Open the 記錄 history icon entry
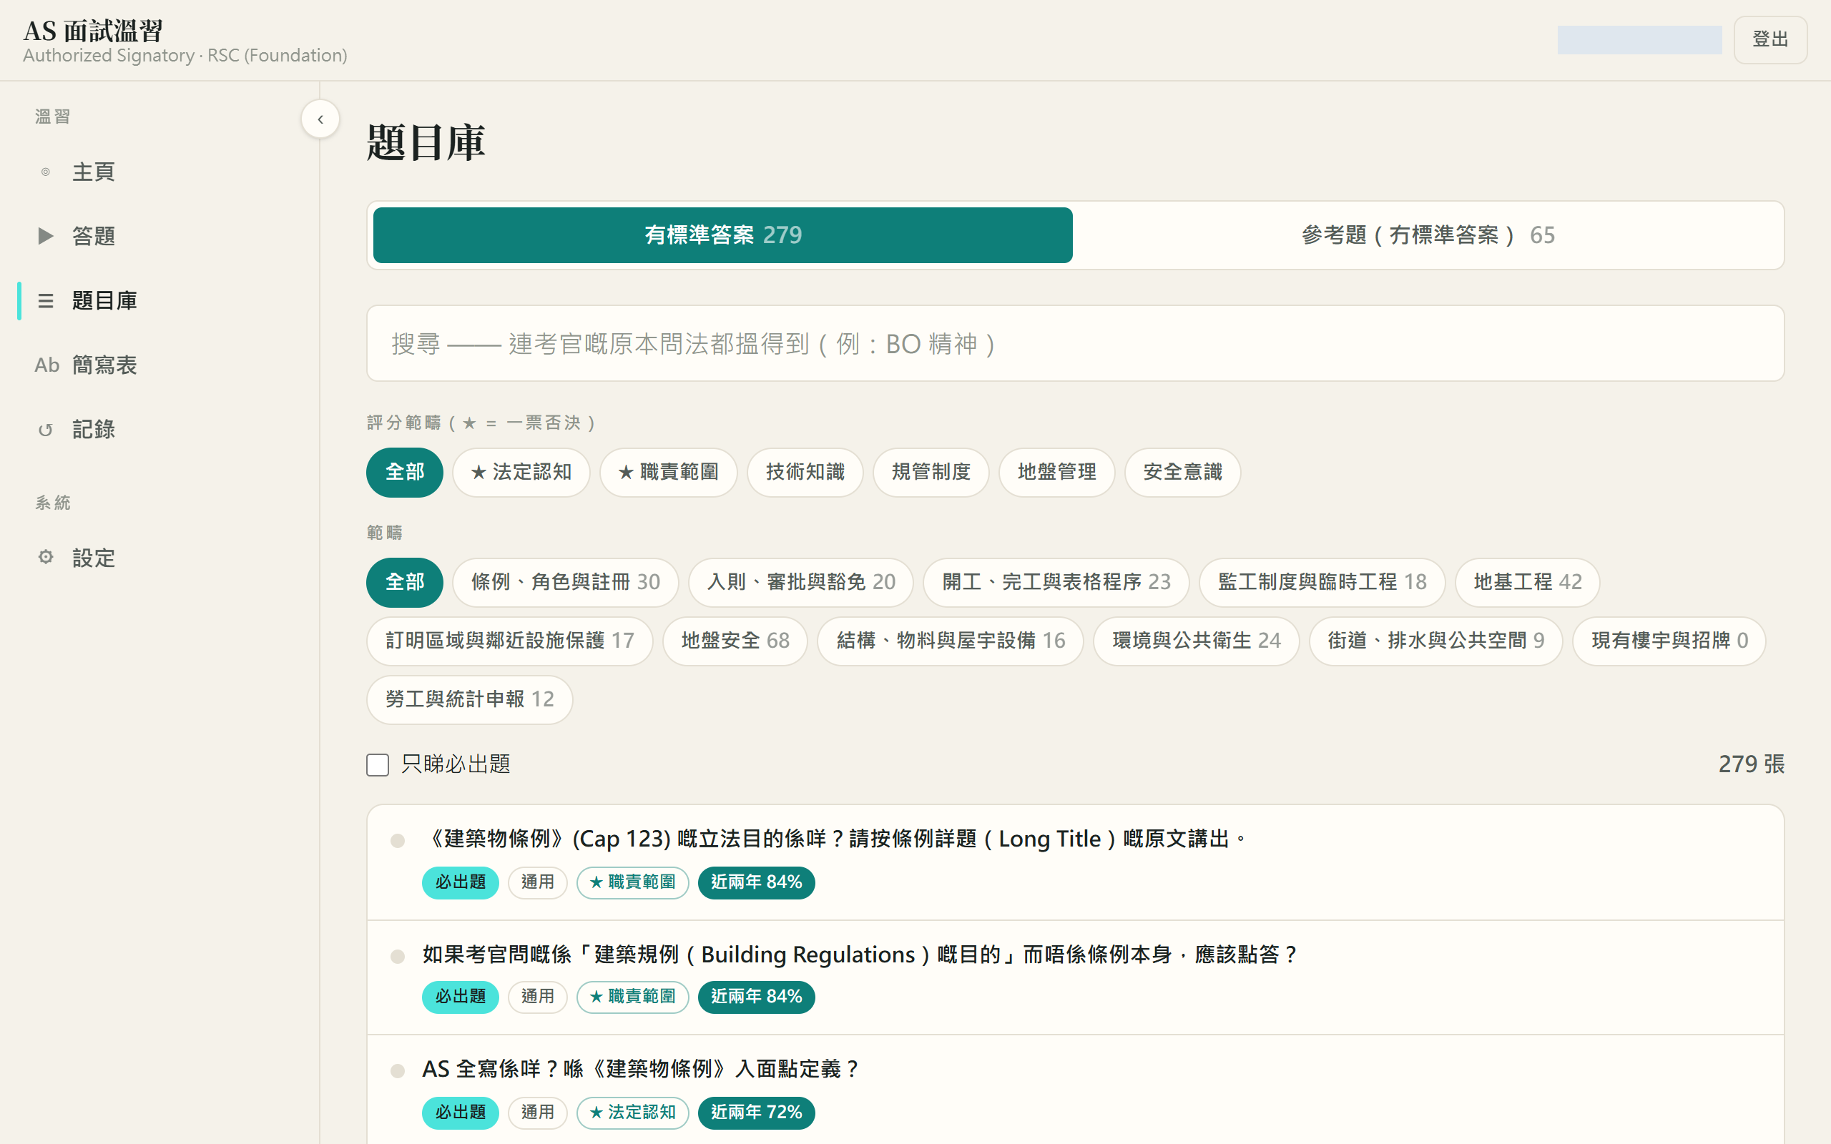The height and width of the screenshot is (1144, 1831). point(45,430)
